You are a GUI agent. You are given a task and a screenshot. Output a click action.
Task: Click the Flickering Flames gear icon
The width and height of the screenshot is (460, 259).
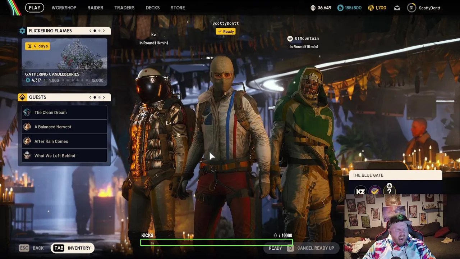[23, 31]
